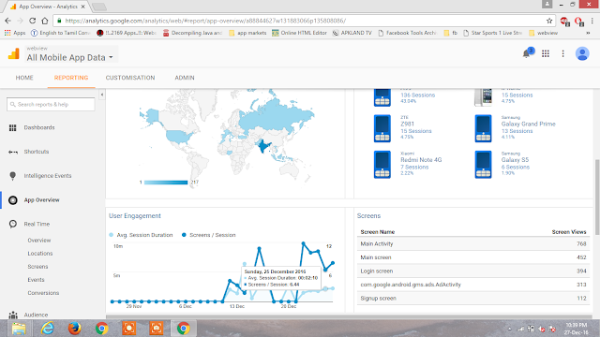
Task: Collapse the left sidebar with the arrow
Action: point(102,95)
